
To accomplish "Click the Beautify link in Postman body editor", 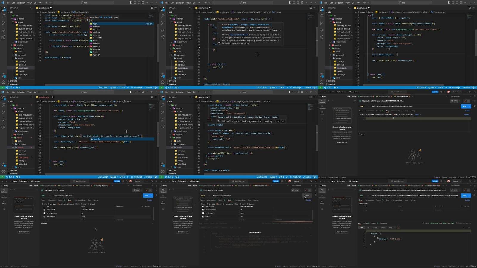I will point(467,114).
